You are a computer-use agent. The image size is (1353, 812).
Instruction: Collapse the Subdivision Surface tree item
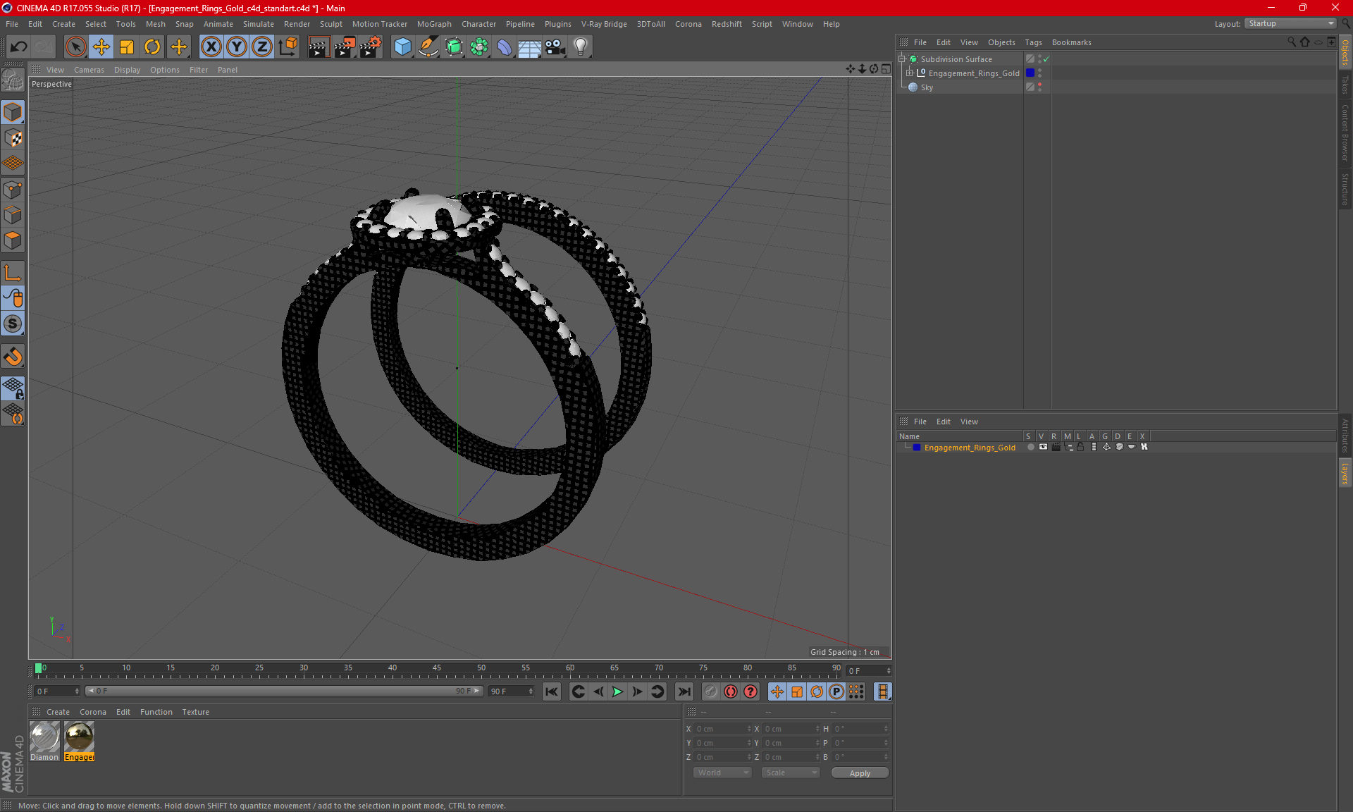coord(902,59)
